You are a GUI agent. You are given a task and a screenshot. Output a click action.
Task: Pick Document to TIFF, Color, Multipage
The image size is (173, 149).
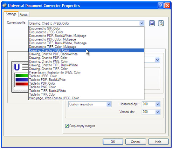pyautogui.click(x=86, y=47)
